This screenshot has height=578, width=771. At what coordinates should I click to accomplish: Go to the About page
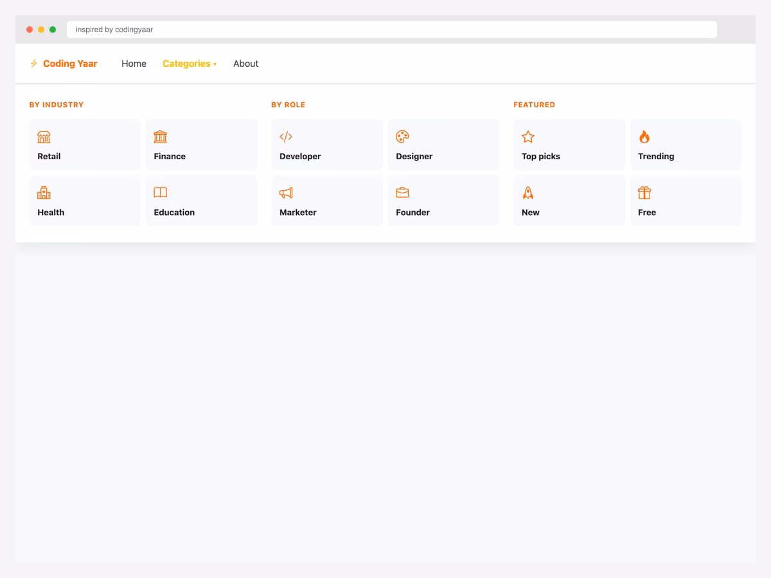pos(245,64)
